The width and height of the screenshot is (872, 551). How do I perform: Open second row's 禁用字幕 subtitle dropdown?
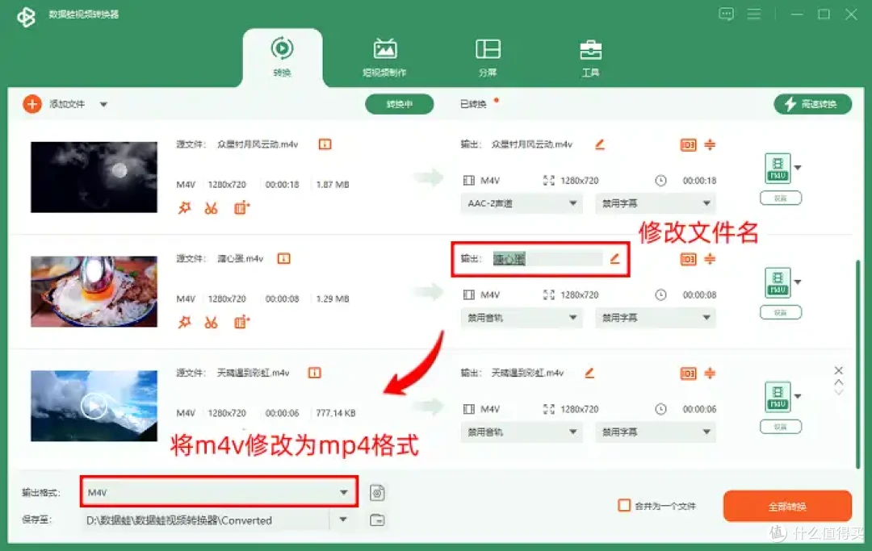[x=656, y=318]
